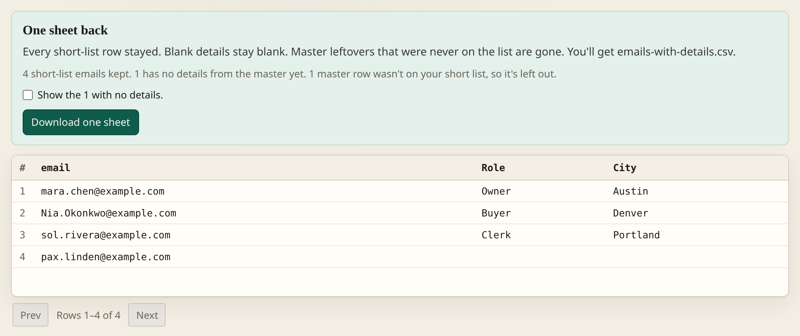Click the Buyer role cell
The height and width of the screenshot is (336, 800).
click(x=496, y=213)
